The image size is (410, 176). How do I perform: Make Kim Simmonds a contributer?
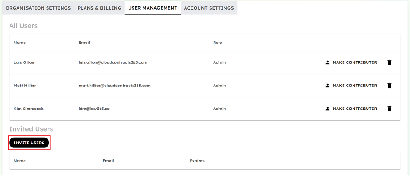coord(351,109)
